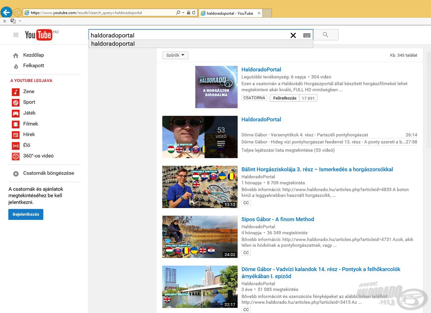Open a new blank browser tab
The width and height of the screenshot is (431, 313).
[x=267, y=13]
